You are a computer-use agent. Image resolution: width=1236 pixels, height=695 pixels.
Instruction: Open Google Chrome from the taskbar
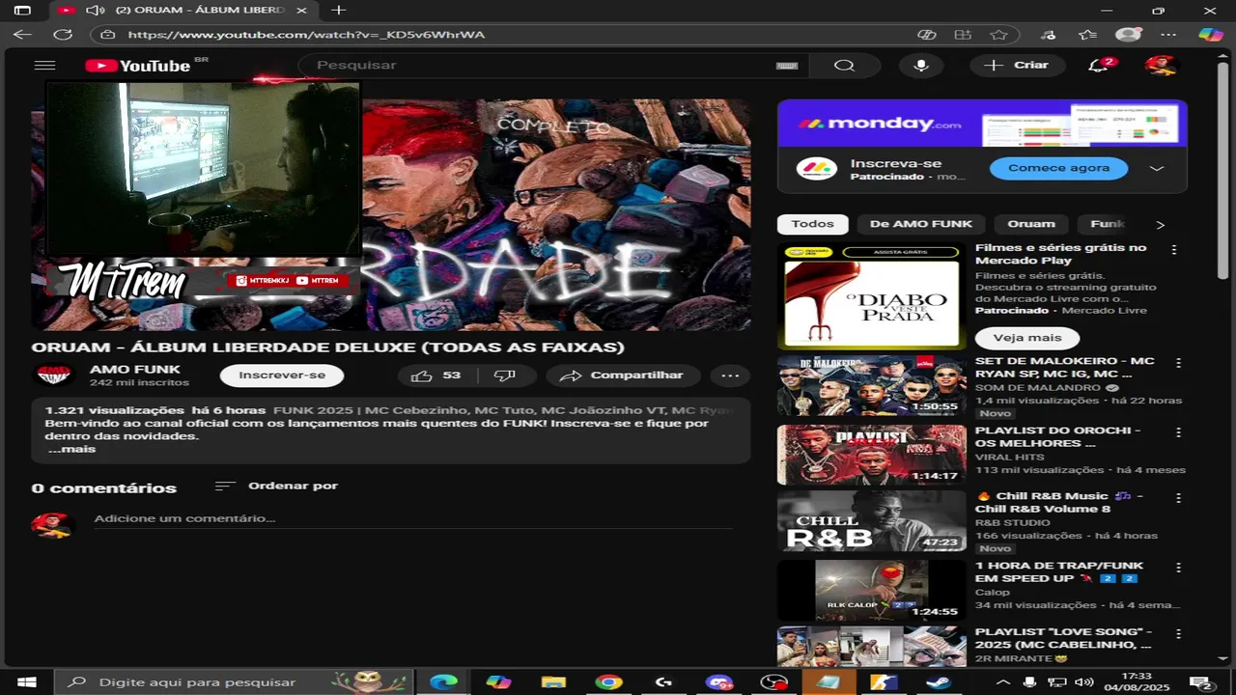point(608,682)
